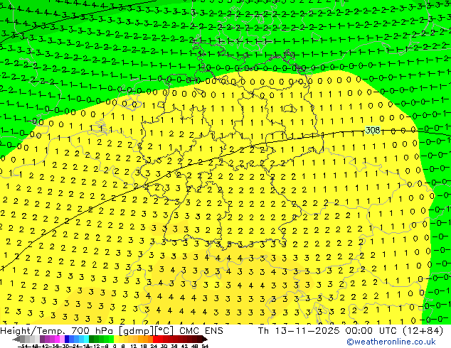Image resolution: width=451 pixels, height=348 pixels.
Task: Select the 'Height/Temp. 700 hPa' title text
Action: pos(57,331)
